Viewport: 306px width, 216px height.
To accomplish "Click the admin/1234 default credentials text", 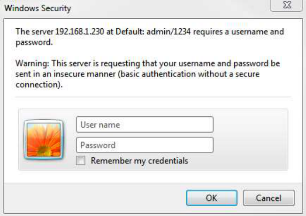I will coord(168,31).
